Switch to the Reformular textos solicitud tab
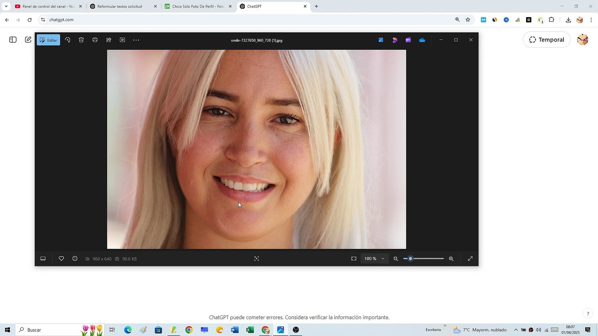The width and height of the screenshot is (598, 336). [x=123, y=7]
